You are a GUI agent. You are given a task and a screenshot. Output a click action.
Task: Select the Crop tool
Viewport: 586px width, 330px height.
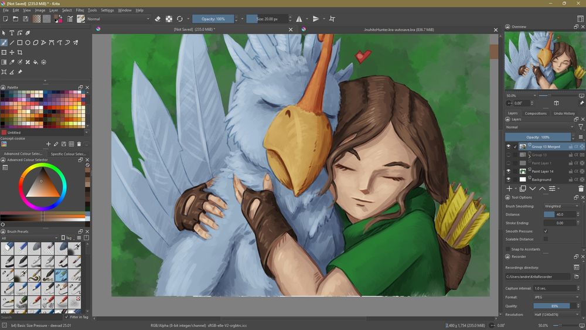19,52
